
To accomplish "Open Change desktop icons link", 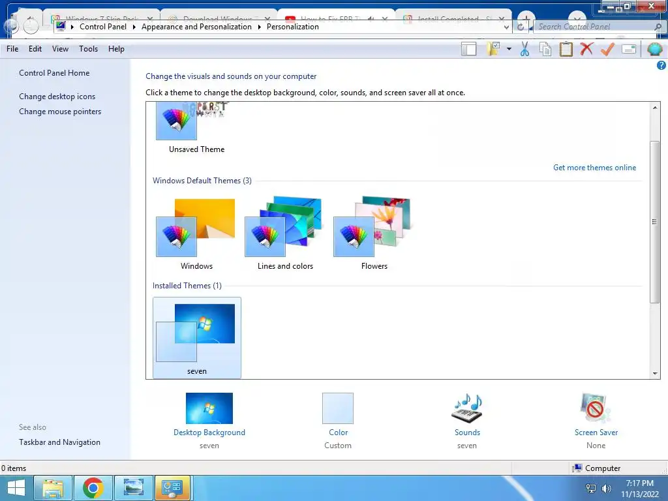I will tap(57, 97).
